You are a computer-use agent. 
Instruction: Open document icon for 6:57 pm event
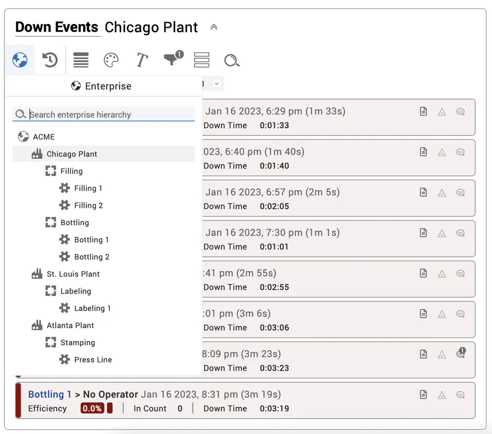[423, 192]
